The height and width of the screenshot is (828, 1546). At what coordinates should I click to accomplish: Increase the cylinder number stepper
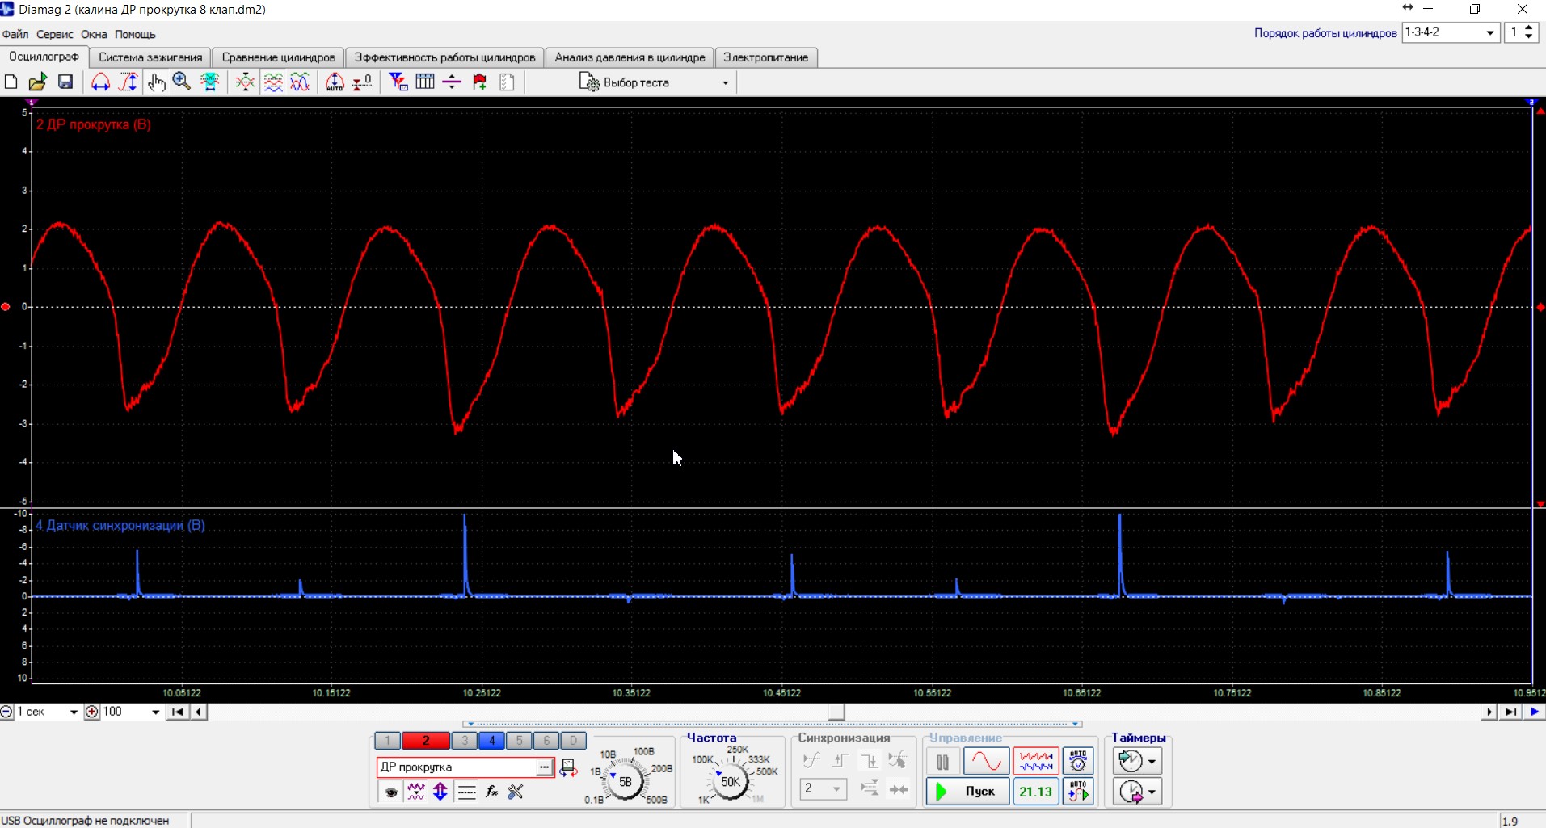coord(1528,27)
